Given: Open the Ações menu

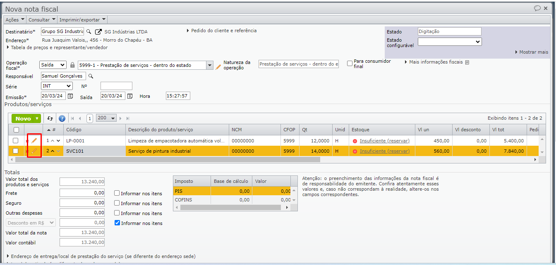Looking at the screenshot, I should [x=15, y=19].
